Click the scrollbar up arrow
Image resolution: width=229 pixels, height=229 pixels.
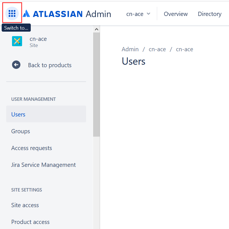[96, 29]
